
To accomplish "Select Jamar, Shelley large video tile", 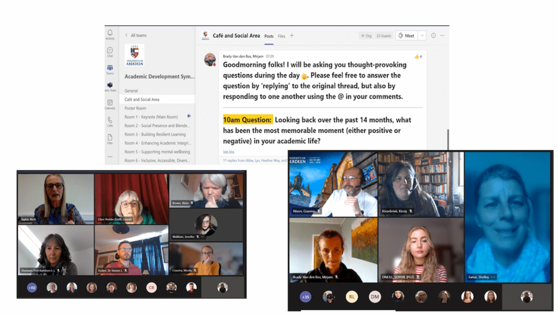I will click(x=508, y=217).
